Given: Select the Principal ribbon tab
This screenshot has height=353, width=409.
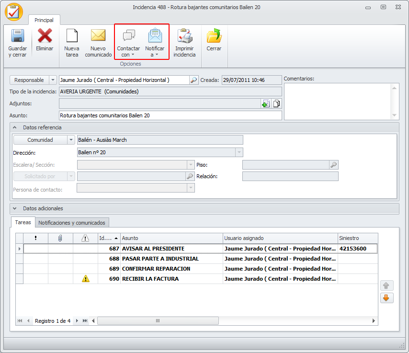Looking at the screenshot, I should point(44,20).
